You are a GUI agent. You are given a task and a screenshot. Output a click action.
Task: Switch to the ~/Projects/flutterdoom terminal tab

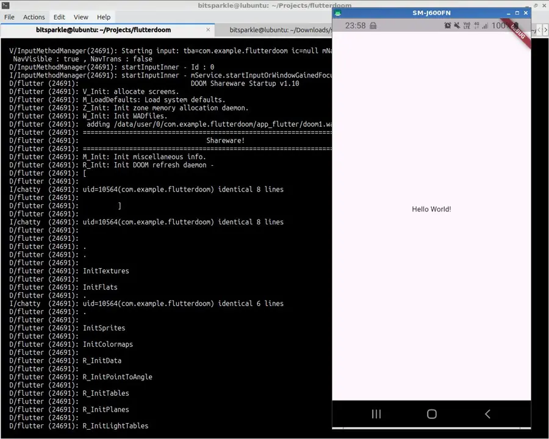[x=104, y=30]
